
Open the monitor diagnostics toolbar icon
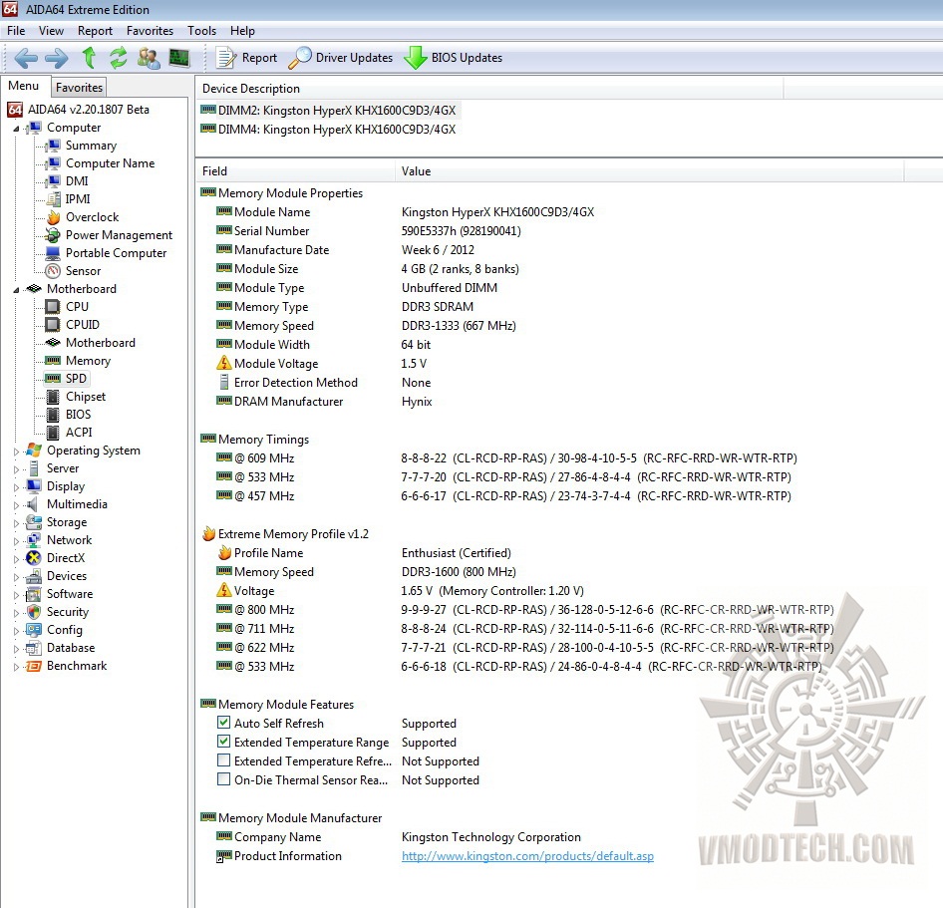179,58
